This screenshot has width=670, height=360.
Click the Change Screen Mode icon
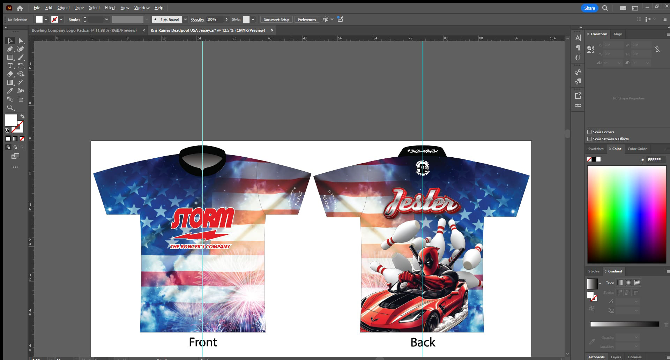click(x=15, y=156)
